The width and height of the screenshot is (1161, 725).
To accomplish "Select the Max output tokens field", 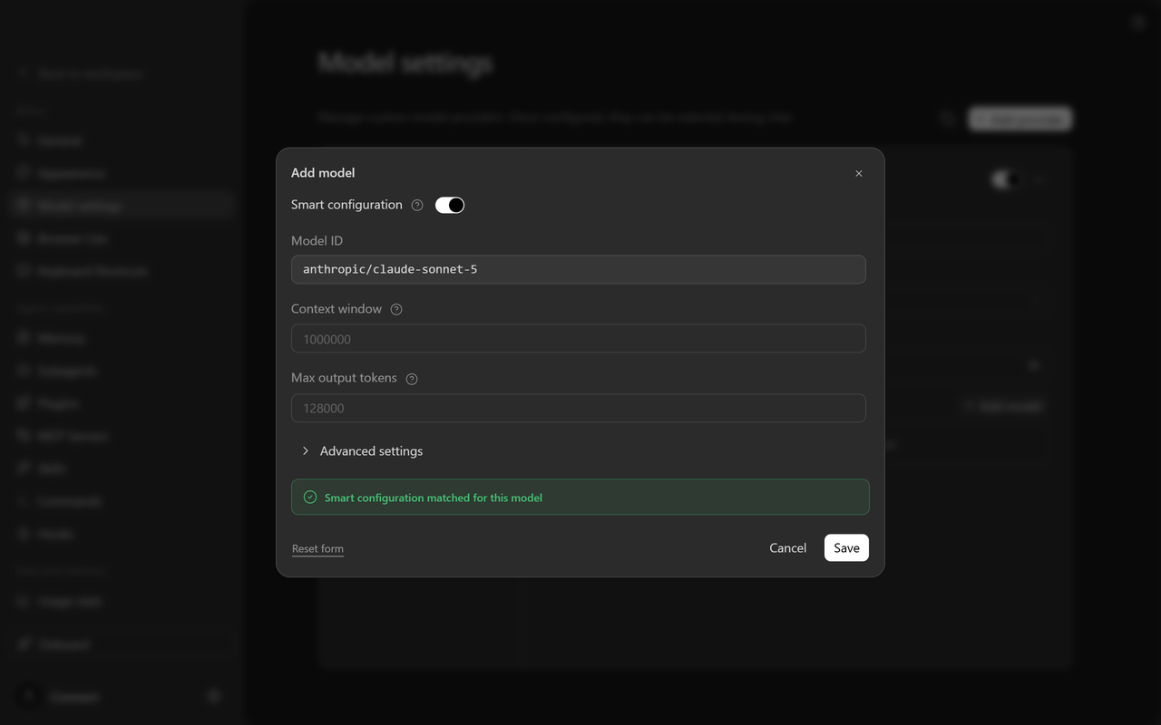I will pyautogui.click(x=579, y=408).
